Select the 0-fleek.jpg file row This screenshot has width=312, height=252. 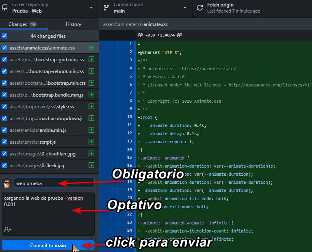click(x=49, y=165)
